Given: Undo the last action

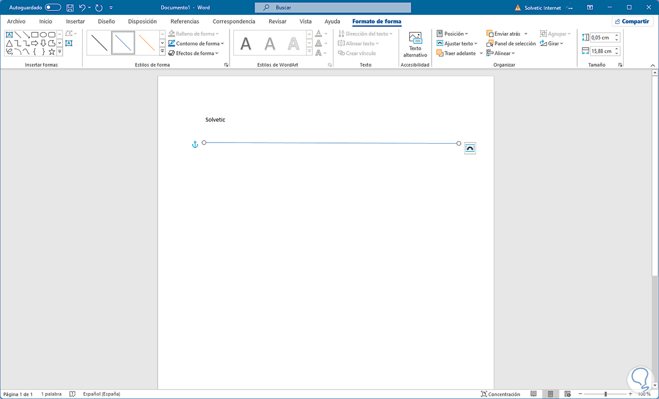Looking at the screenshot, I should [82, 8].
